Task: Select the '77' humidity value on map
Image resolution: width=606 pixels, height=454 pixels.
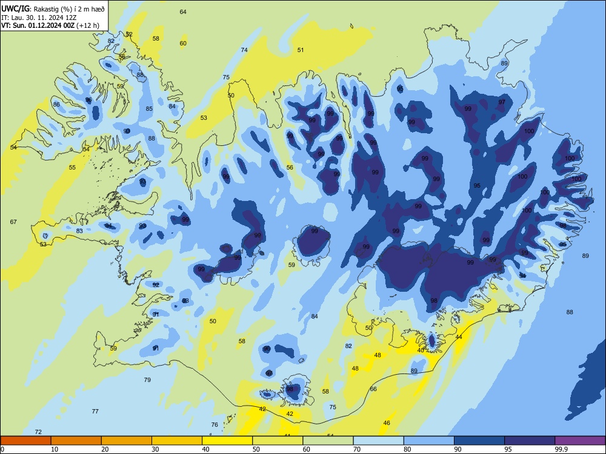Action: (95, 412)
